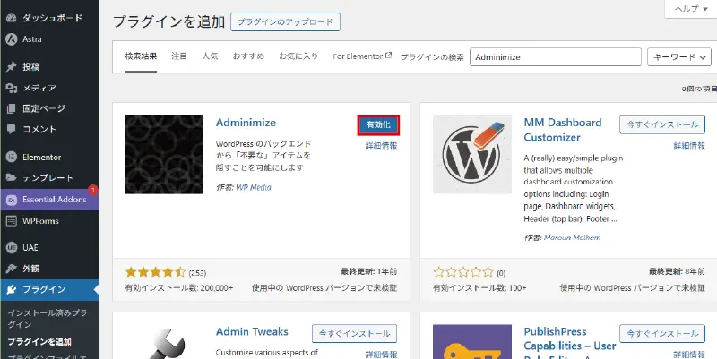Viewport: 717px width, 359px height.
Task: Click the pages icon beside 固定ページ
Action: pyautogui.click(x=12, y=108)
